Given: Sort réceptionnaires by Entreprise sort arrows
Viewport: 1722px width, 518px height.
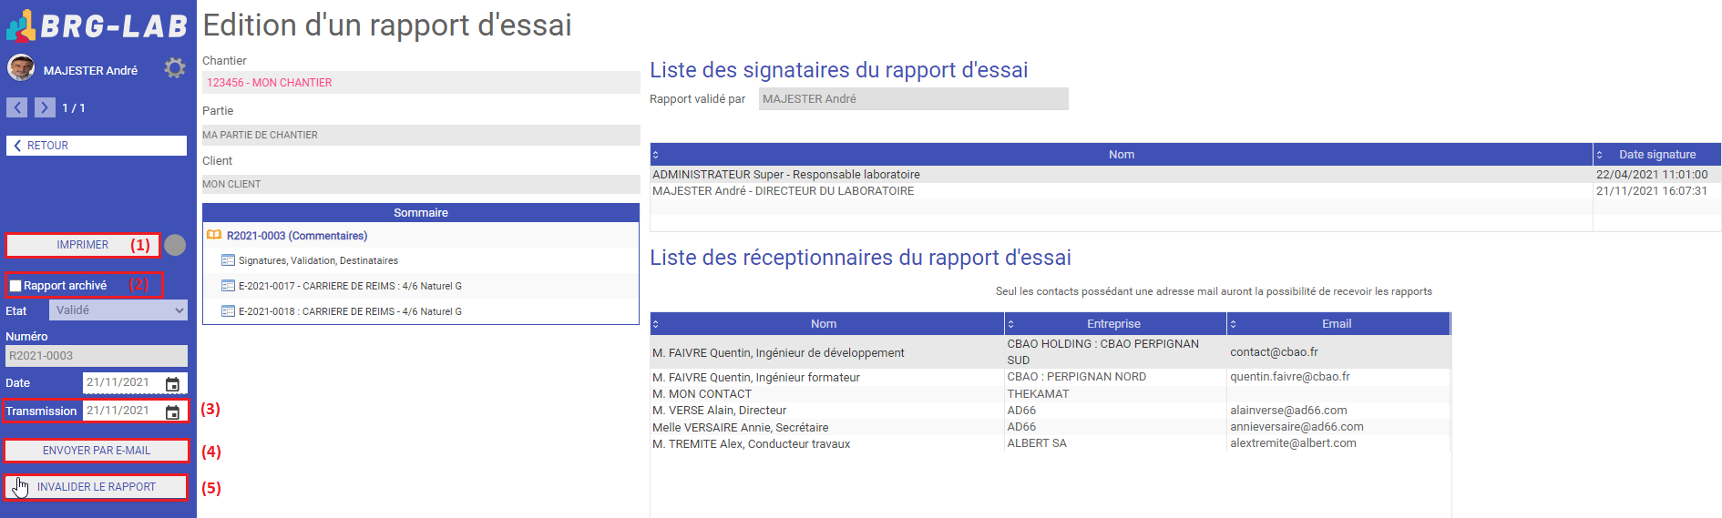Looking at the screenshot, I should coord(1010,324).
